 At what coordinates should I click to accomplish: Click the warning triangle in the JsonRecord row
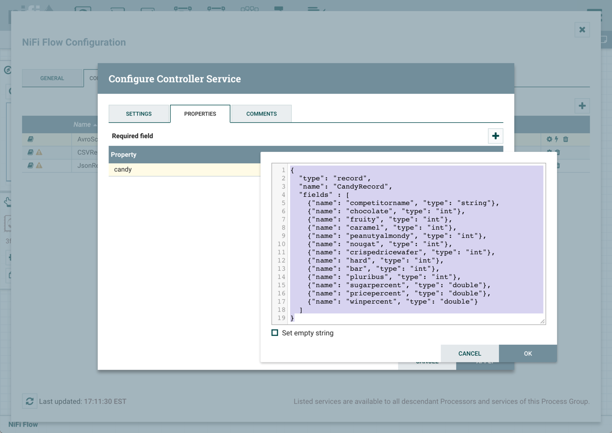point(39,166)
